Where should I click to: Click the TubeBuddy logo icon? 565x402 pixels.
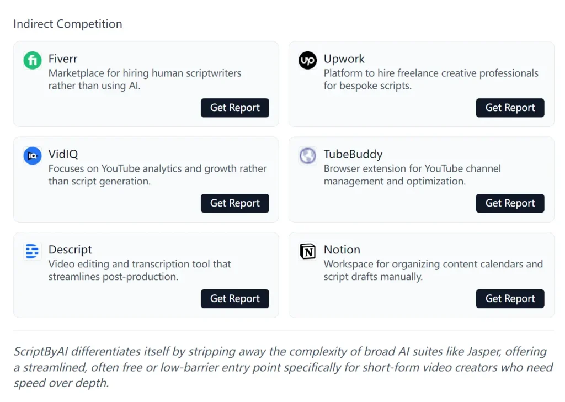coord(308,156)
